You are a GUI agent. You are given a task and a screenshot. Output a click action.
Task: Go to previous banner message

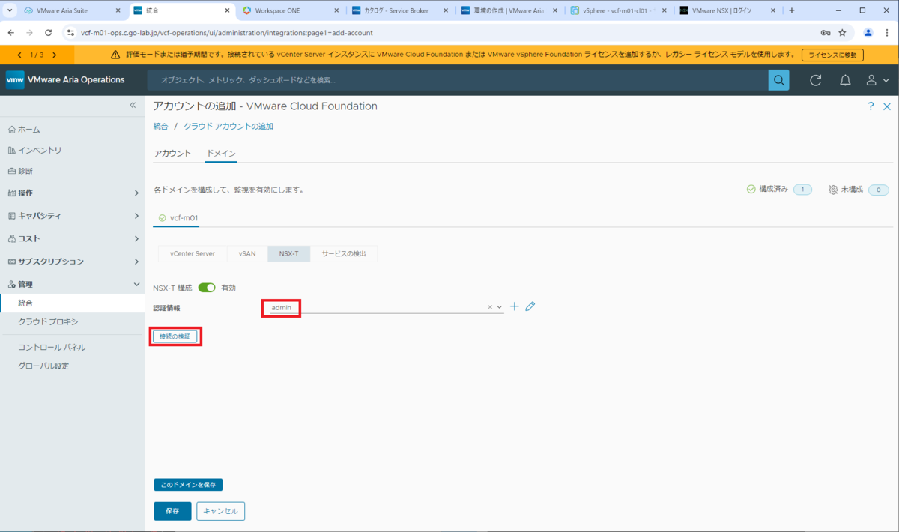point(19,55)
